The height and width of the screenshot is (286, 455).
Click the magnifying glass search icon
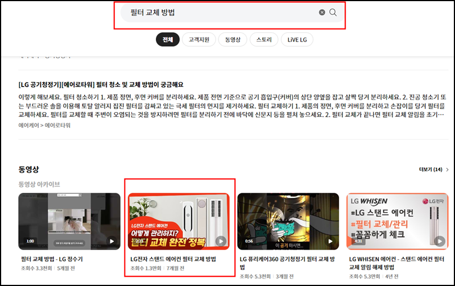[x=333, y=12]
